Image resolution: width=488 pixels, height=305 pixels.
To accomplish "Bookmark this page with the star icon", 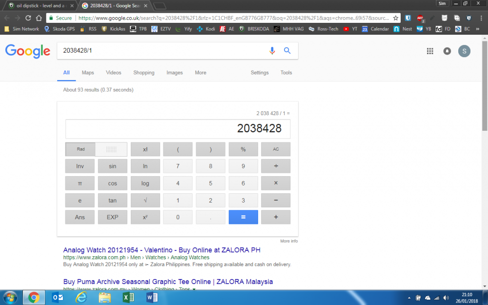I will pos(396,18).
